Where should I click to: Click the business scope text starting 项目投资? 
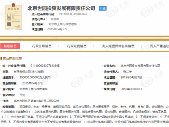(x=84, y=114)
